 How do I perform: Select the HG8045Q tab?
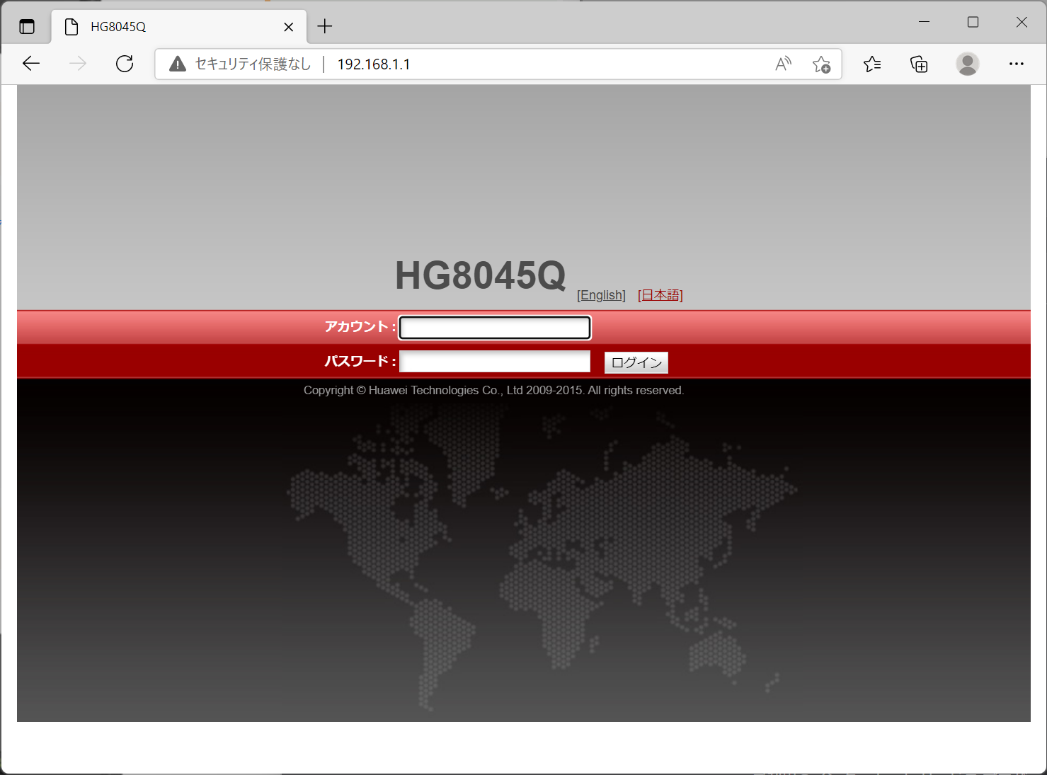179,27
